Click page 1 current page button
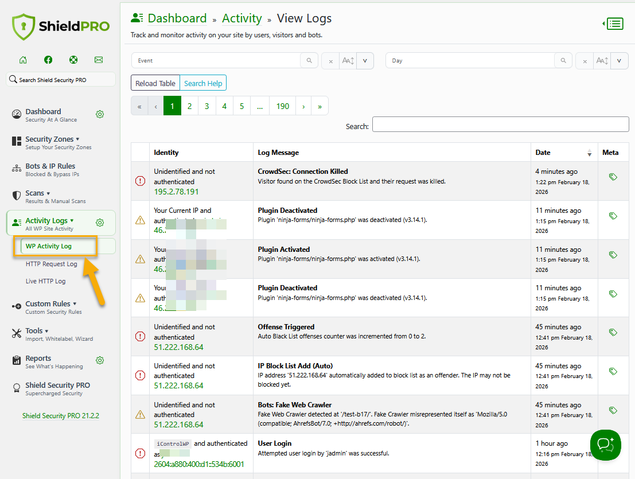This screenshot has width=635, height=479. [x=172, y=106]
